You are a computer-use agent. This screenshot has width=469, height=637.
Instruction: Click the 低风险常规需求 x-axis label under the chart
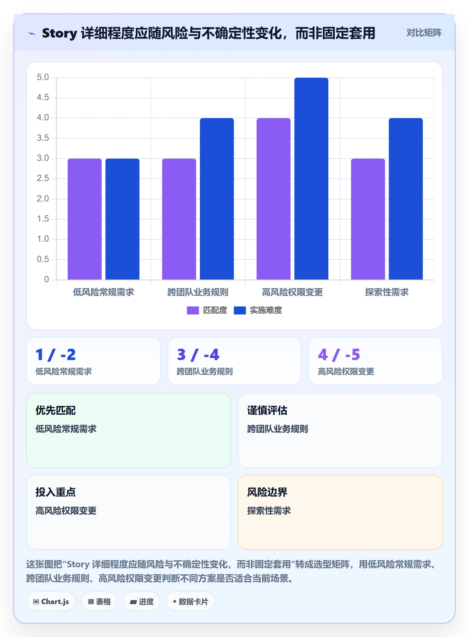tap(104, 292)
